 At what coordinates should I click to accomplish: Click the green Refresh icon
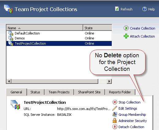tap(117, 9)
